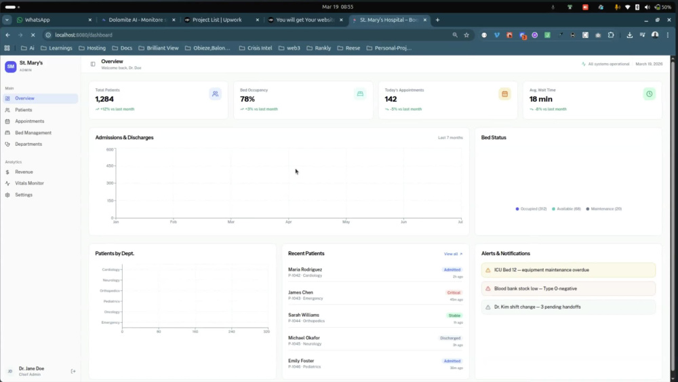Switch to the Dolomite AI tab
Screen dimensions: 678x382
(x=138, y=20)
